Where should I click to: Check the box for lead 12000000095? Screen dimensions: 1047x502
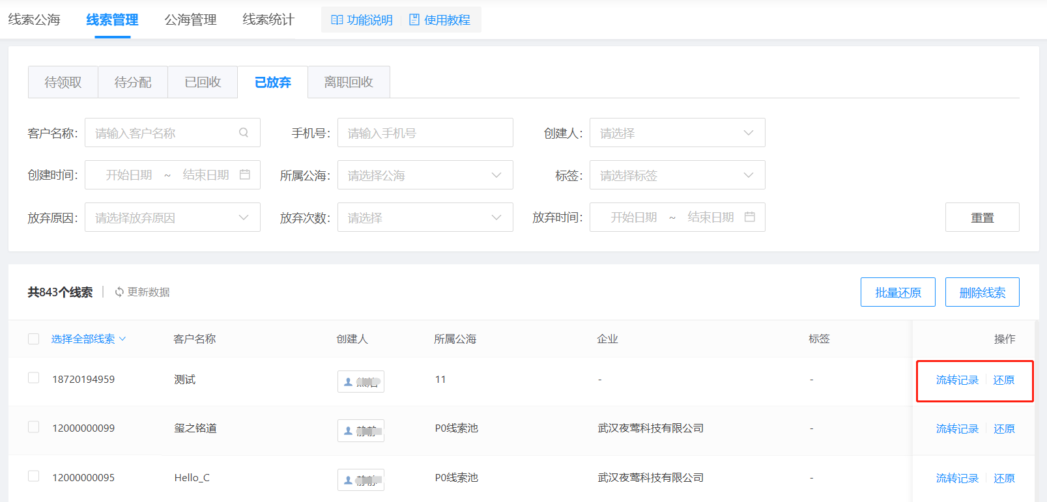[x=33, y=476]
